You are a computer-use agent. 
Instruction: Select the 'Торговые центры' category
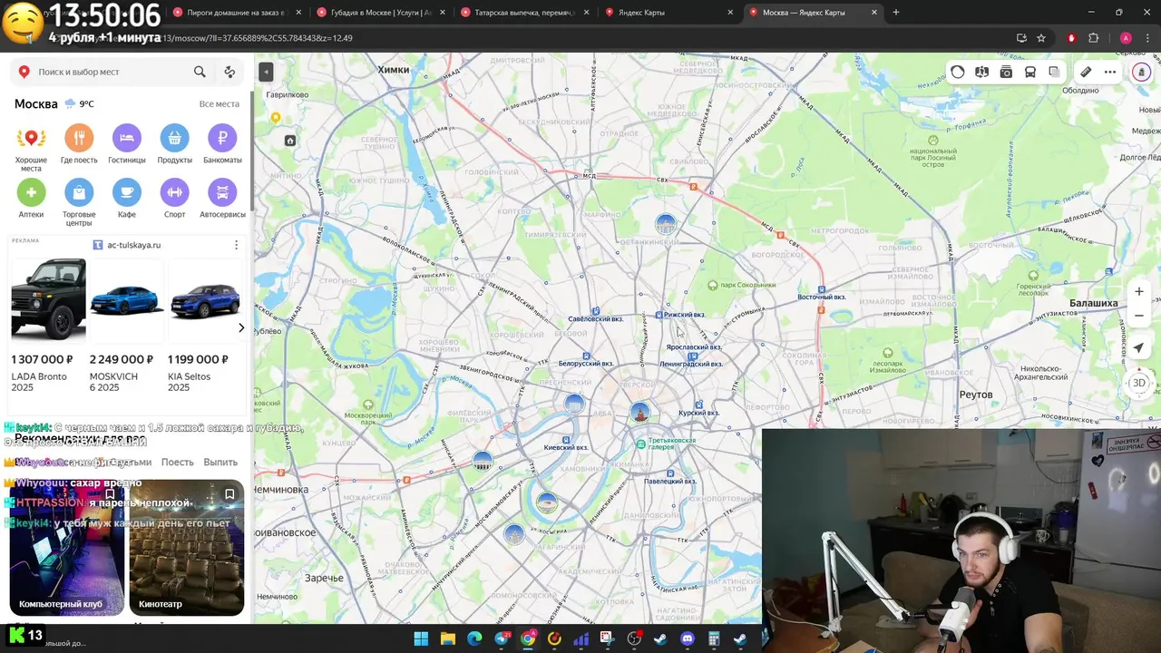(x=79, y=203)
